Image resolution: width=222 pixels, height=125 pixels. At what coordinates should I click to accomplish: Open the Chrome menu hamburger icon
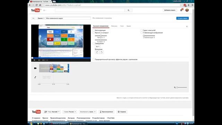click(193, 5)
